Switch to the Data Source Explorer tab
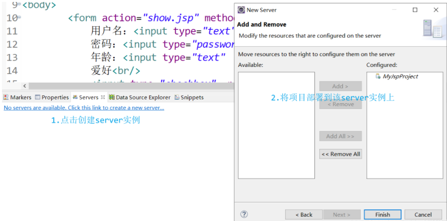Viewport: 447px width, 221px height. pyautogui.click(x=143, y=97)
